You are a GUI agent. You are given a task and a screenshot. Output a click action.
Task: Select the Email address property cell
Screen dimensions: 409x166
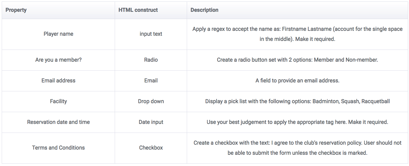pyautogui.click(x=59, y=81)
